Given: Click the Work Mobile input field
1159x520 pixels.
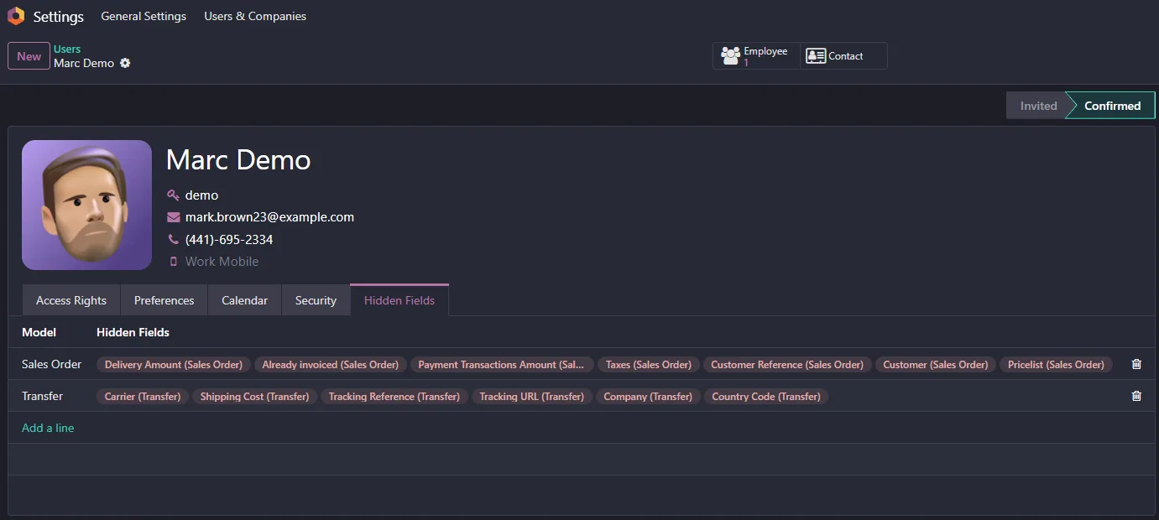Looking at the screenshot, I should point(222,262).
